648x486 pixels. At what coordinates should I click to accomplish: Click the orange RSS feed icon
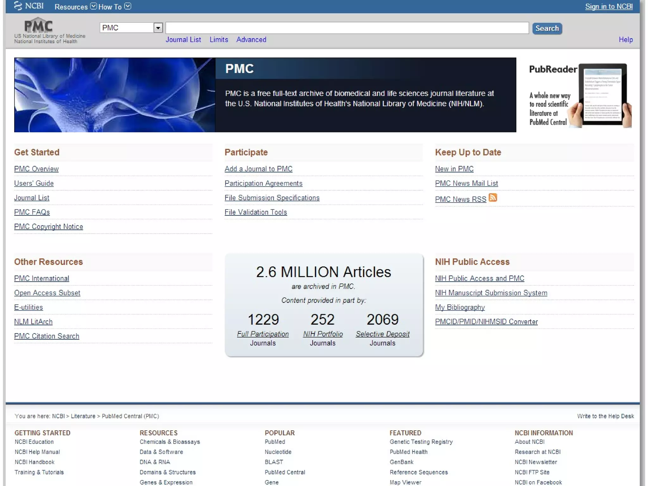(x=493, y=198)
